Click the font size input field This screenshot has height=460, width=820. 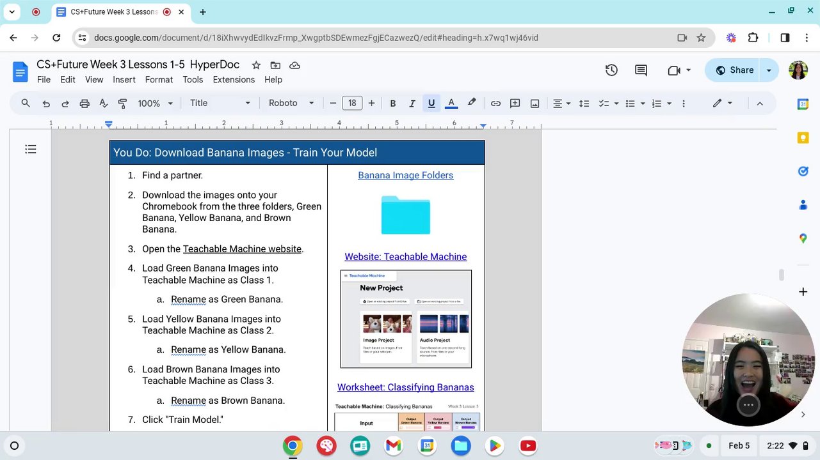[x=352, y=103]
